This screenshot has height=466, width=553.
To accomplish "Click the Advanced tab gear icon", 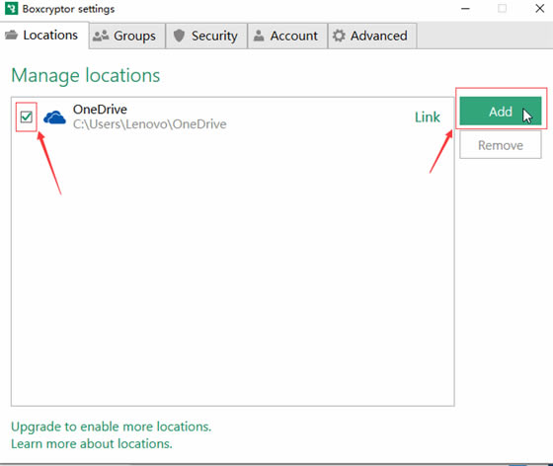I will pos(339,36).
